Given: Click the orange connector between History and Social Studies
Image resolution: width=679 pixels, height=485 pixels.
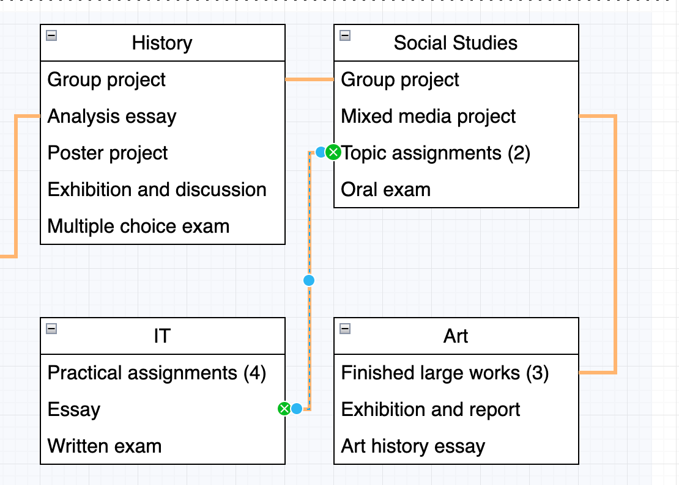Looking at the screenshot, I should [309, 79].
